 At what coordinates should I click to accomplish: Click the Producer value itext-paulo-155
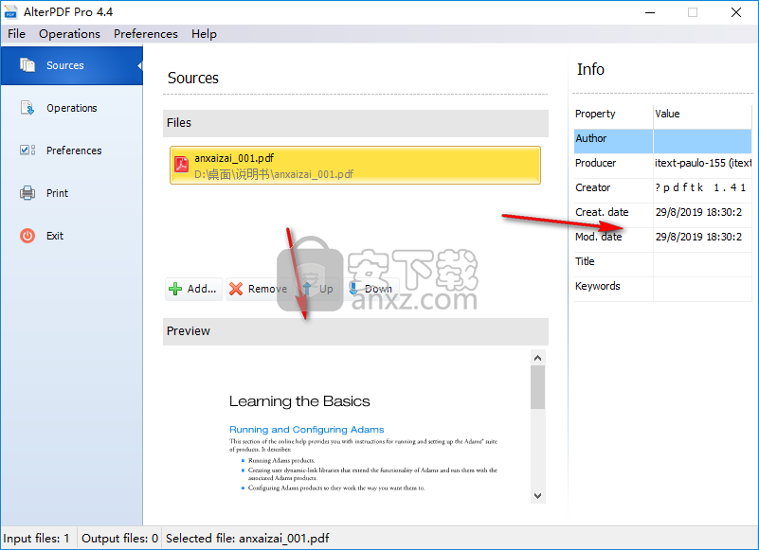[x=702, y=164]
